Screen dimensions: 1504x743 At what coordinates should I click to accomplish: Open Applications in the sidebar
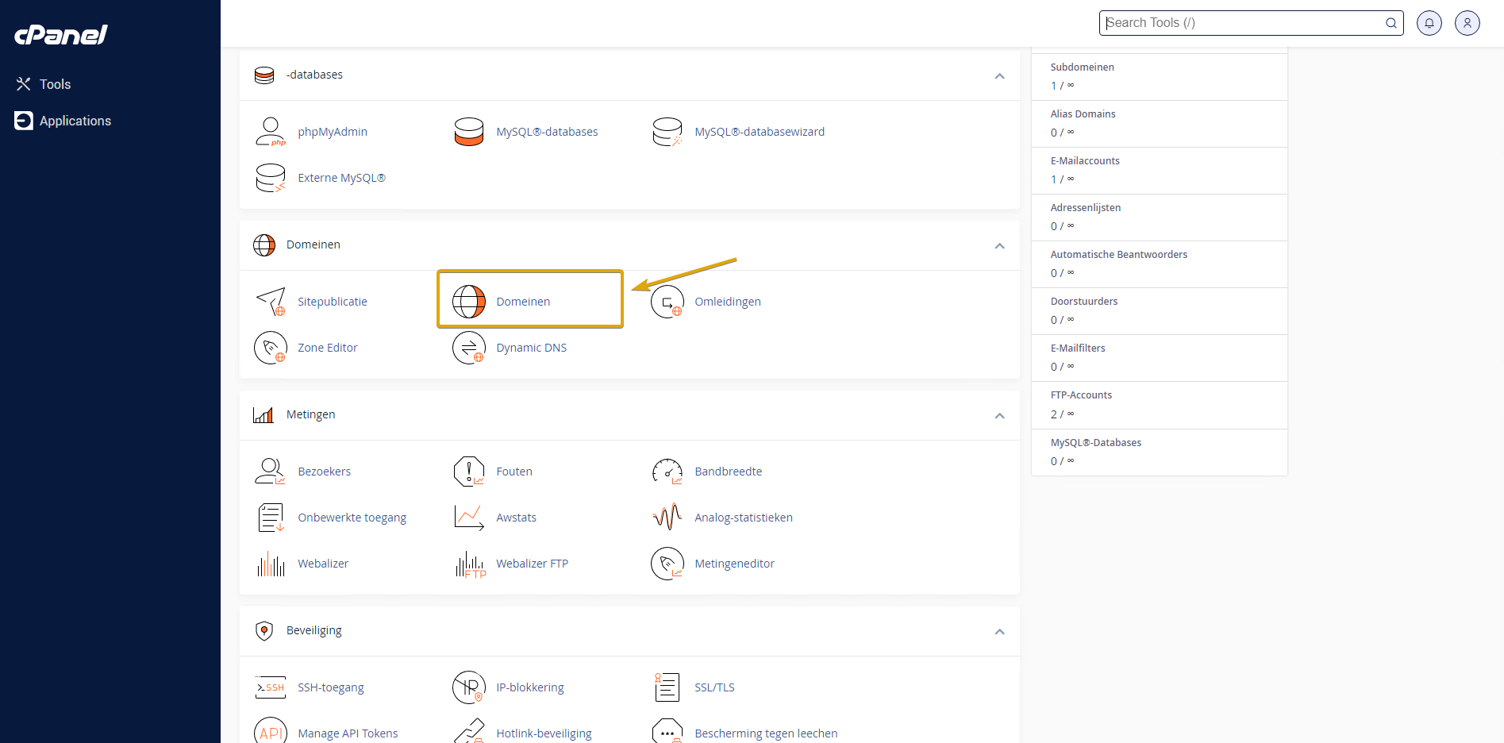(x=75, y=121)
